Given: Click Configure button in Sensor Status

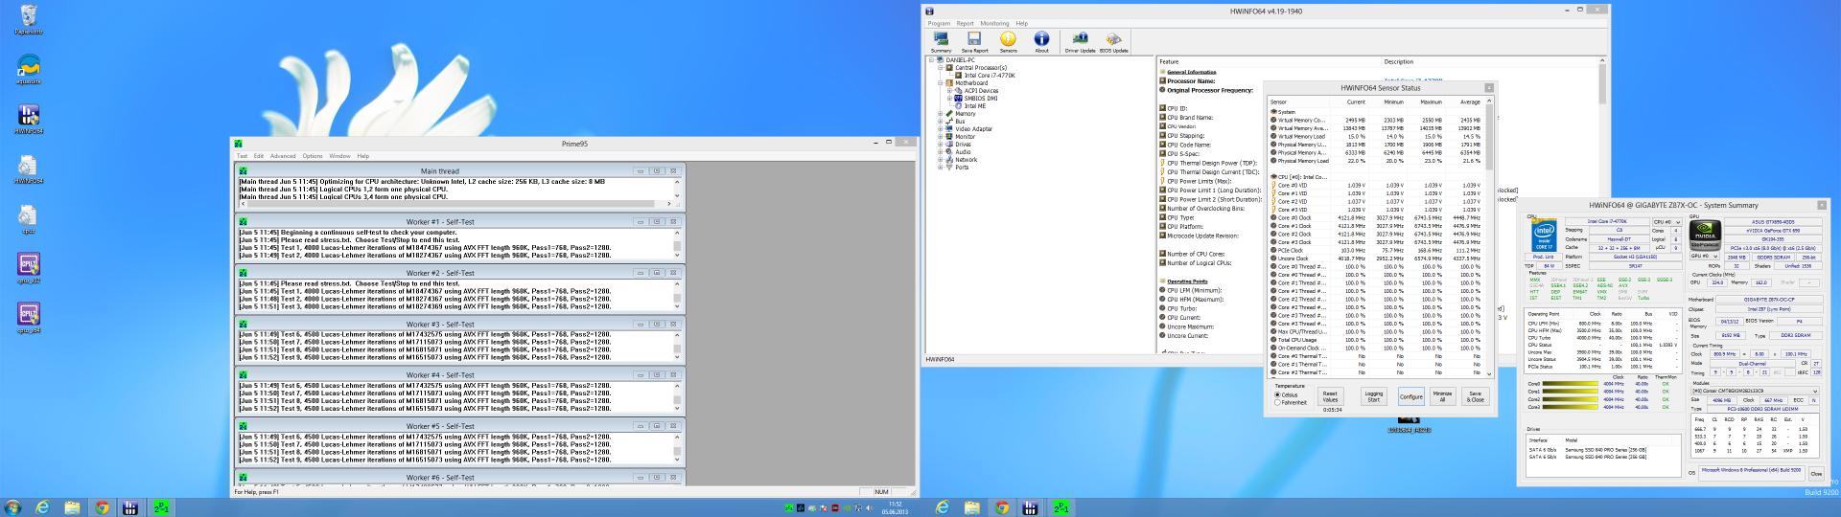Looking at the screenshot, I should [1410, 396].
